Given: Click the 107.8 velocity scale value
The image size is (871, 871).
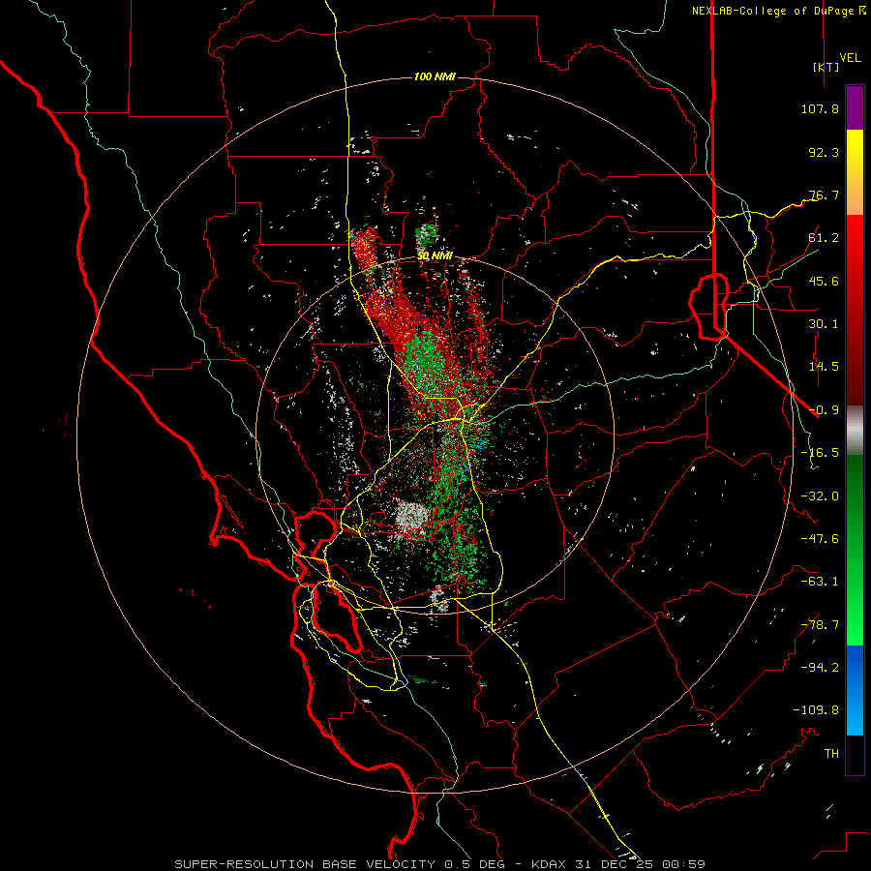Looking at the screenshot, I should [820, 108].
